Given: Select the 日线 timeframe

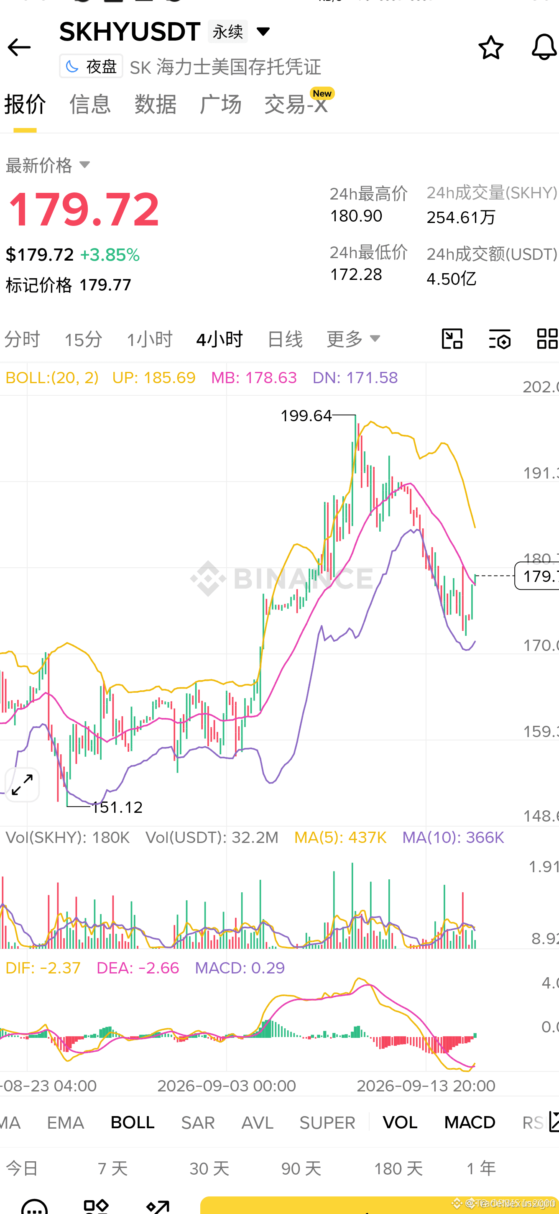Looking at the screenshot, I should coord(285,339).
